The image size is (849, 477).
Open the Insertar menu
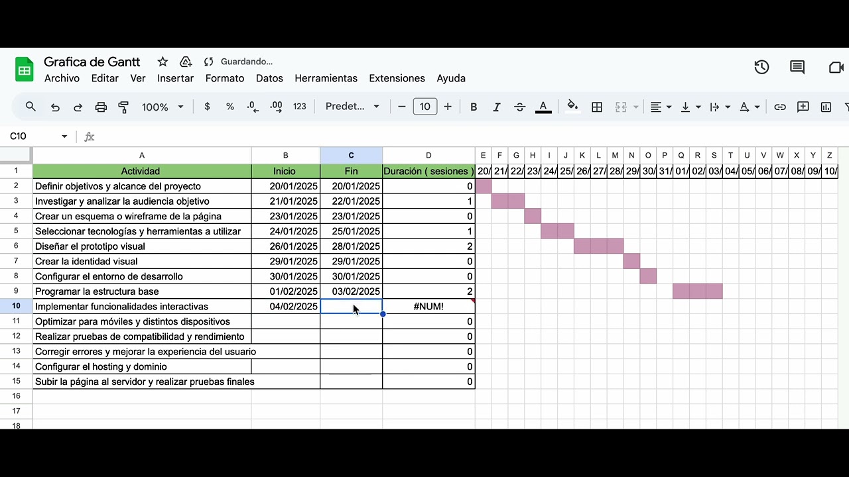point(175,78)
